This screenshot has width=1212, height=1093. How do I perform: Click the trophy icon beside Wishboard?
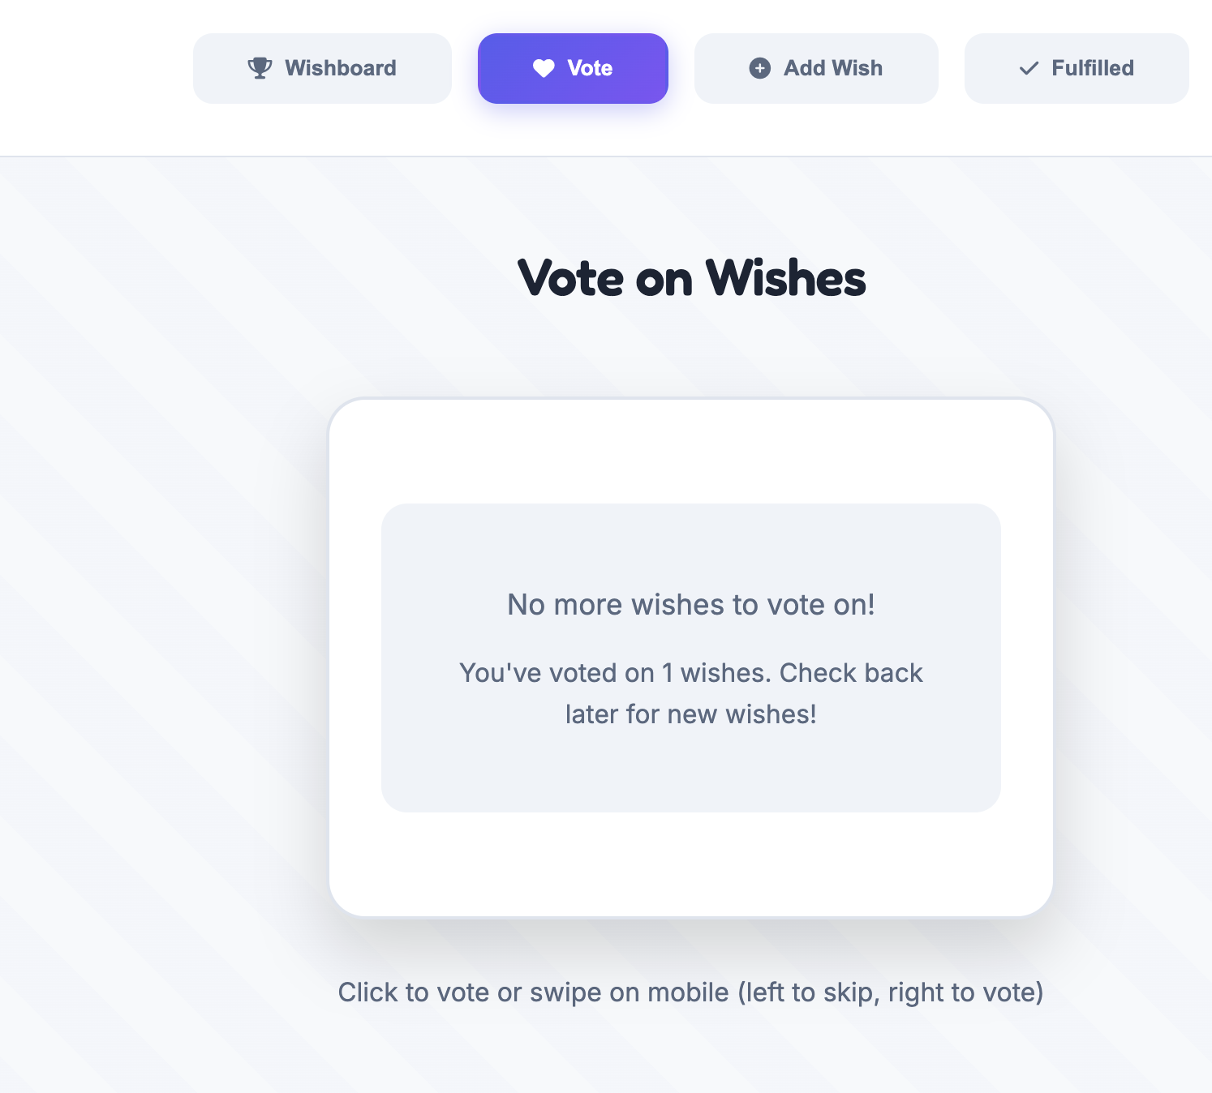(x=260, y=68)
